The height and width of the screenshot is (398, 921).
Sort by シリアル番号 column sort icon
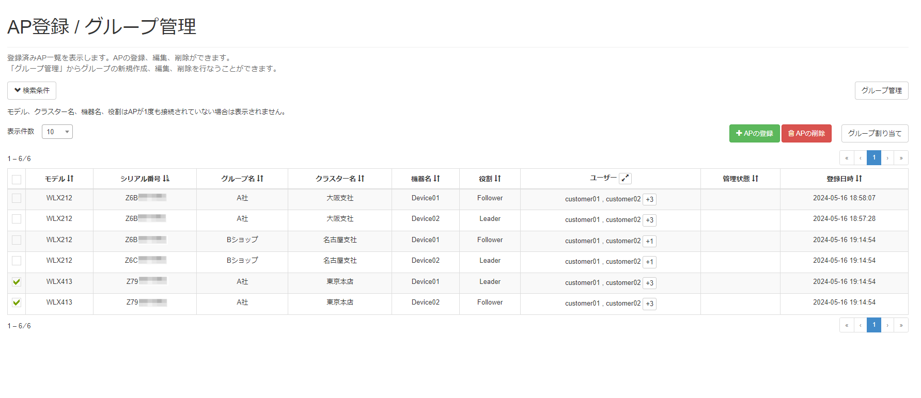[x=166, y=179]
